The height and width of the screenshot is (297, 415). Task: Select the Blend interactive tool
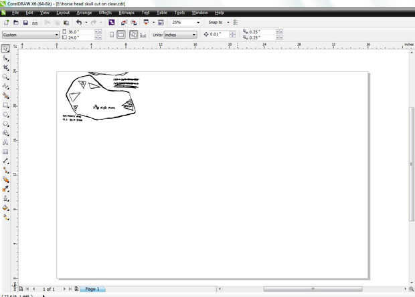(5, 180)
